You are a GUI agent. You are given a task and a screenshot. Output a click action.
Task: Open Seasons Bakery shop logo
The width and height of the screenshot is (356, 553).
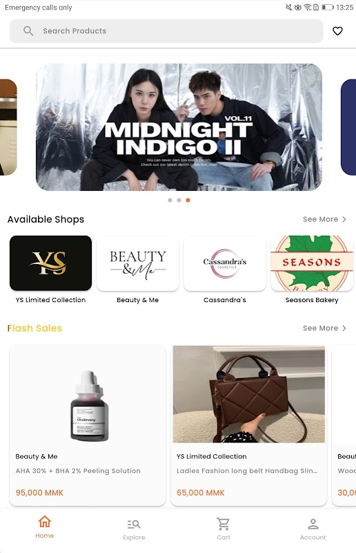click(312, 263)
